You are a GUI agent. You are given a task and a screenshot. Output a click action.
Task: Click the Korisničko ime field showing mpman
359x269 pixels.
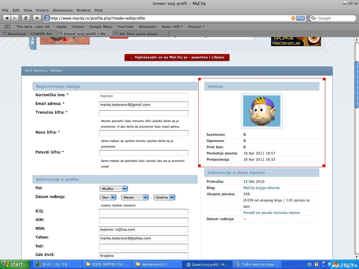click(144, 96)
